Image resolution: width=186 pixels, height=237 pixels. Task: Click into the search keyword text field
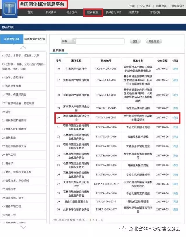tap(102, 41)
